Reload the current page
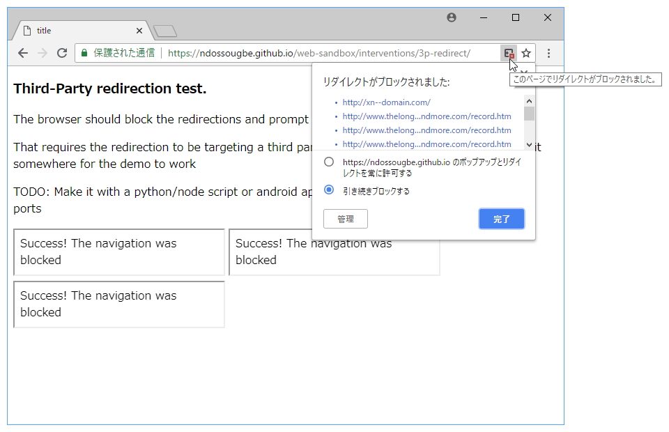Screen dimensions: 669x432 (62, 53)
